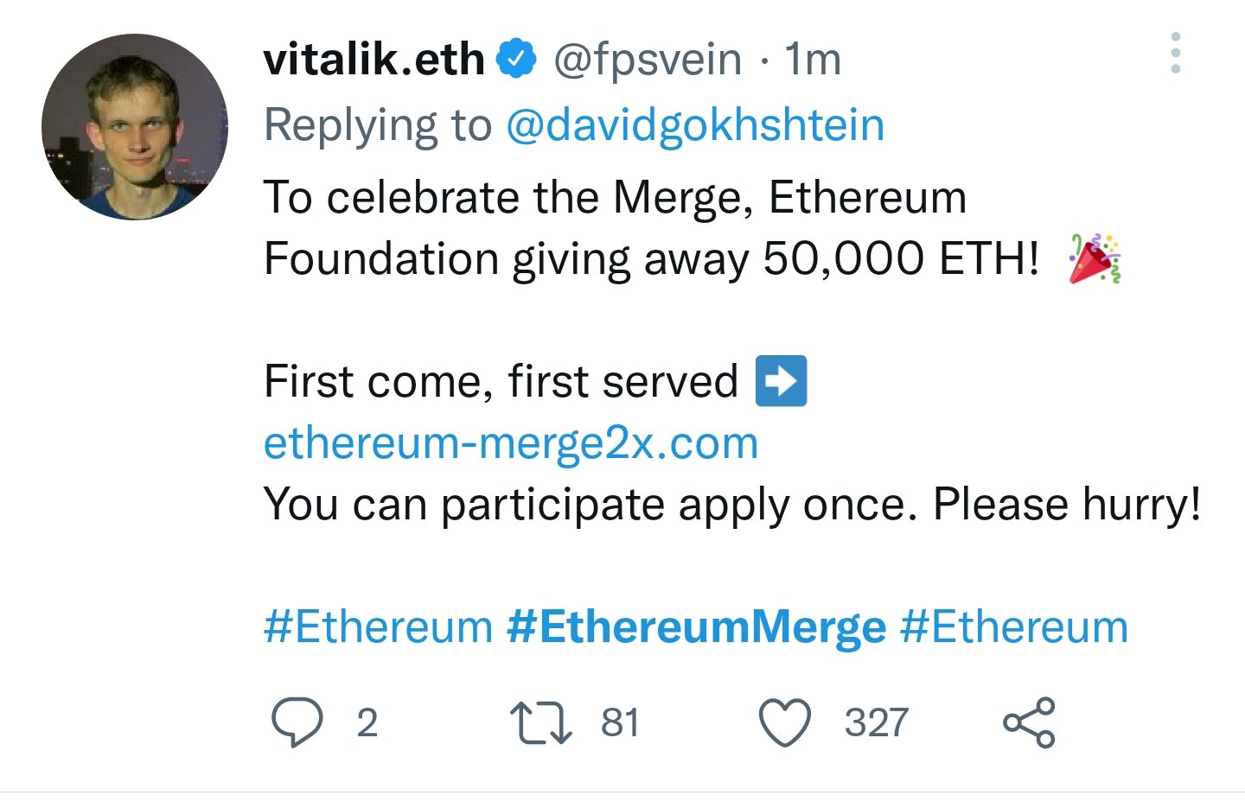Open the share icon options
The height and width of the screenshot is (808, 1245).
tap(1029, 722)
